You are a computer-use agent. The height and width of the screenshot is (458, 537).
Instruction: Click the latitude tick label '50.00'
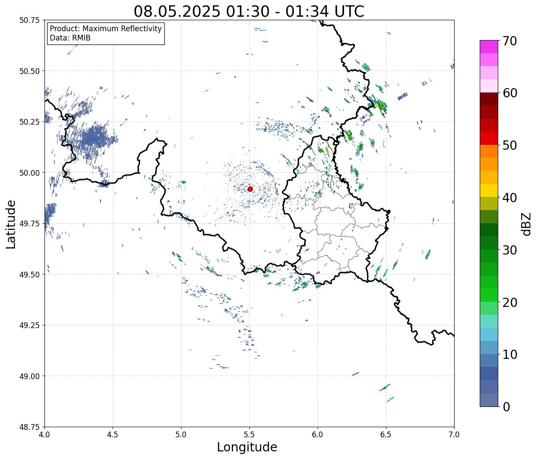point(30,173)
